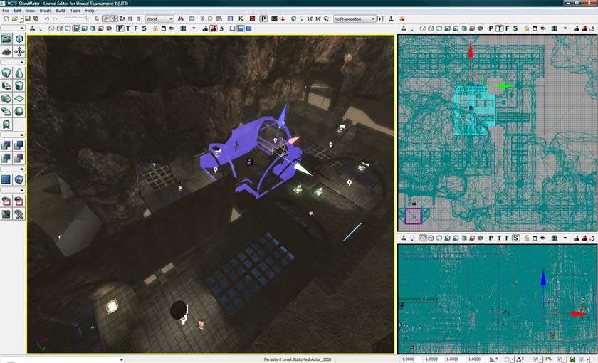Click the green K Kismet icon

pyautogui.click(x=241, y=19)
